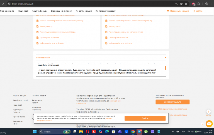This screenshot has width=214, height=135.
Task: Accept cookies with the Добре button
Action: pyautogui.click(x=145, y=118)
